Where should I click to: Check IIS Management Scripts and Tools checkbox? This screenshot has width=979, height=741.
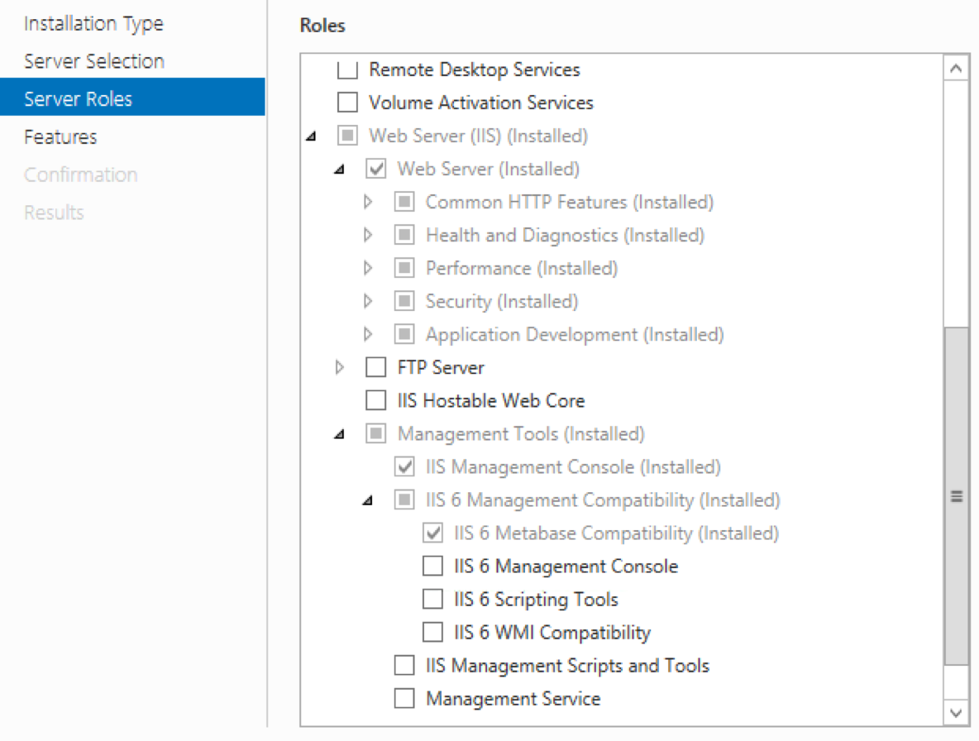click(x=404, y=665)
